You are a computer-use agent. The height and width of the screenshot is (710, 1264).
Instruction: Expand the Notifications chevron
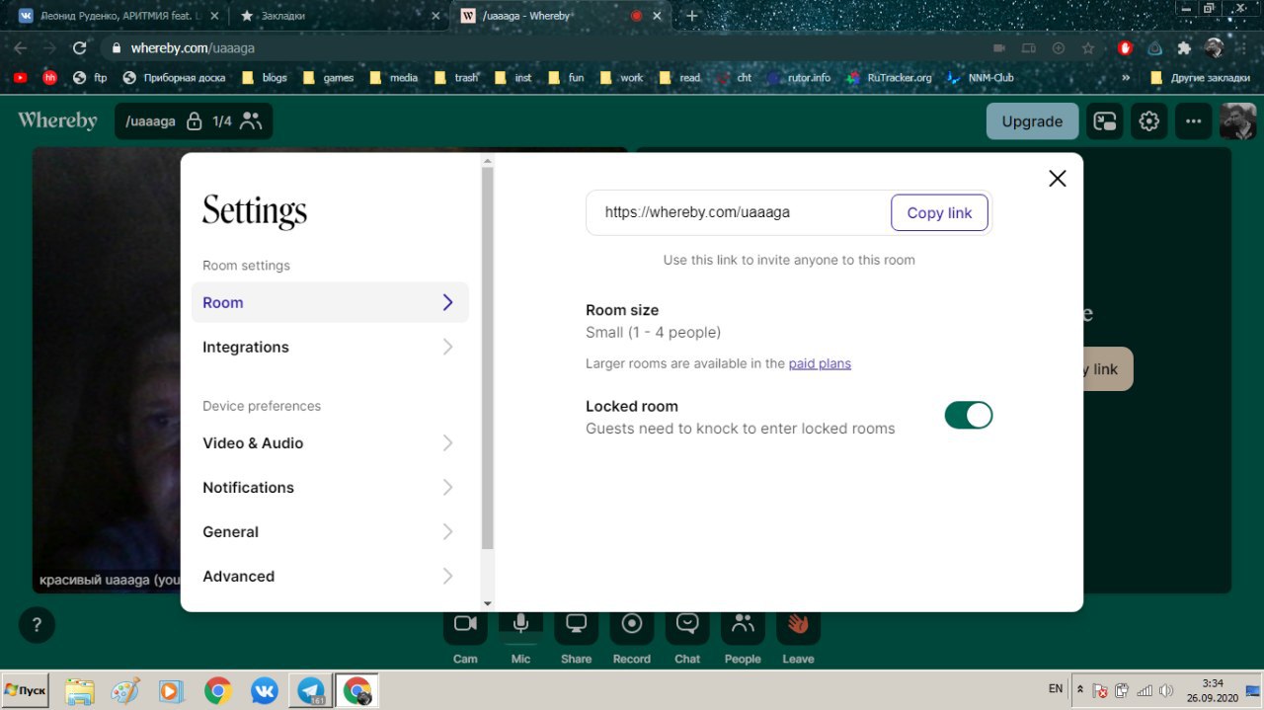coord(447,487)
